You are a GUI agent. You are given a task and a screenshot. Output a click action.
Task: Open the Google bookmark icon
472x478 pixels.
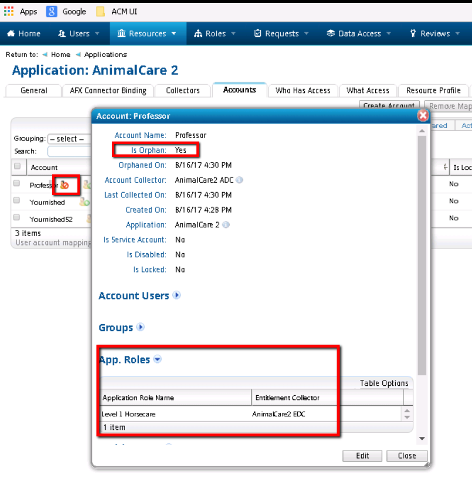[52, 11]
